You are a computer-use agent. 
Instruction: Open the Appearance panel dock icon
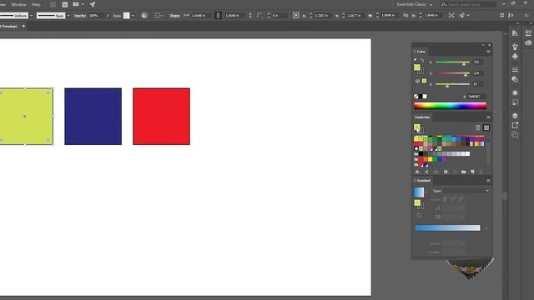515,92
